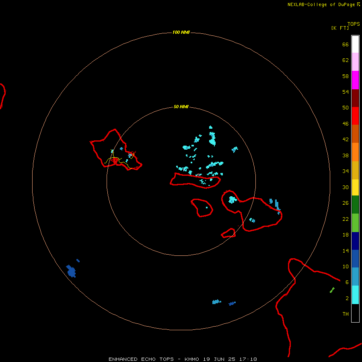Select the dark orange legend swatch
362x362 pixels.
coord(355,134)
